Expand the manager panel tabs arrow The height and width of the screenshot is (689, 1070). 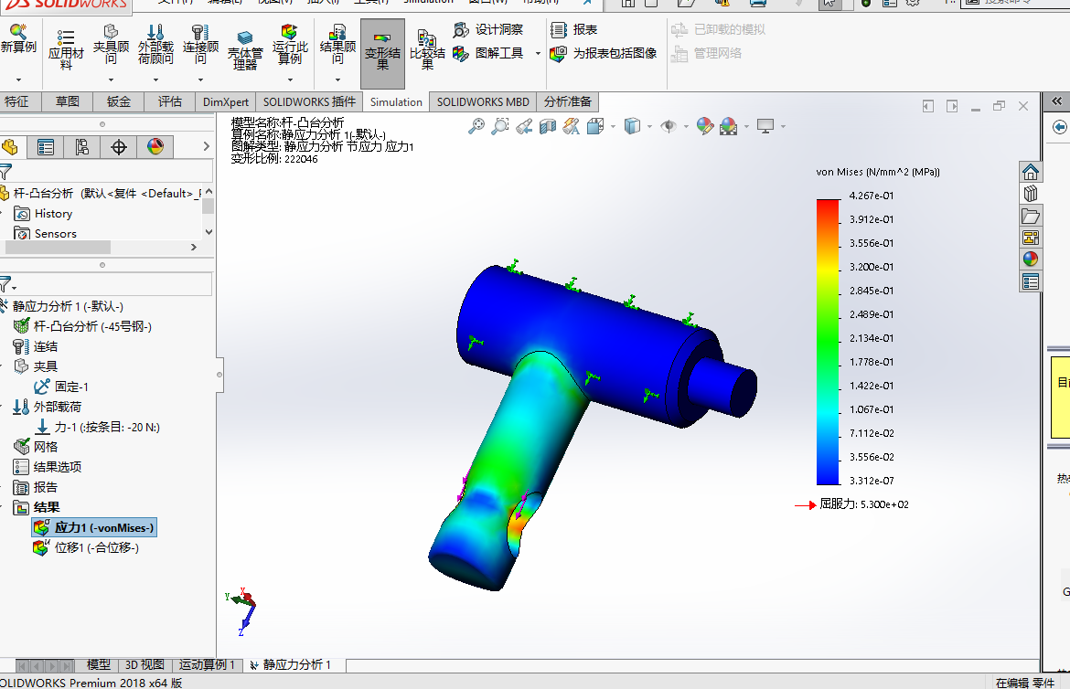pyautogui.click(x=206, y=147)
